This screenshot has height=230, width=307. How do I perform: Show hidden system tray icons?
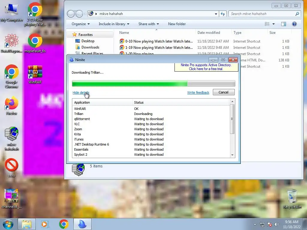click(x=255, y=224)
